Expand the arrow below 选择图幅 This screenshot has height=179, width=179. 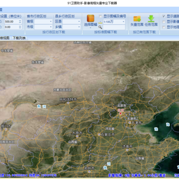(90, 28)
